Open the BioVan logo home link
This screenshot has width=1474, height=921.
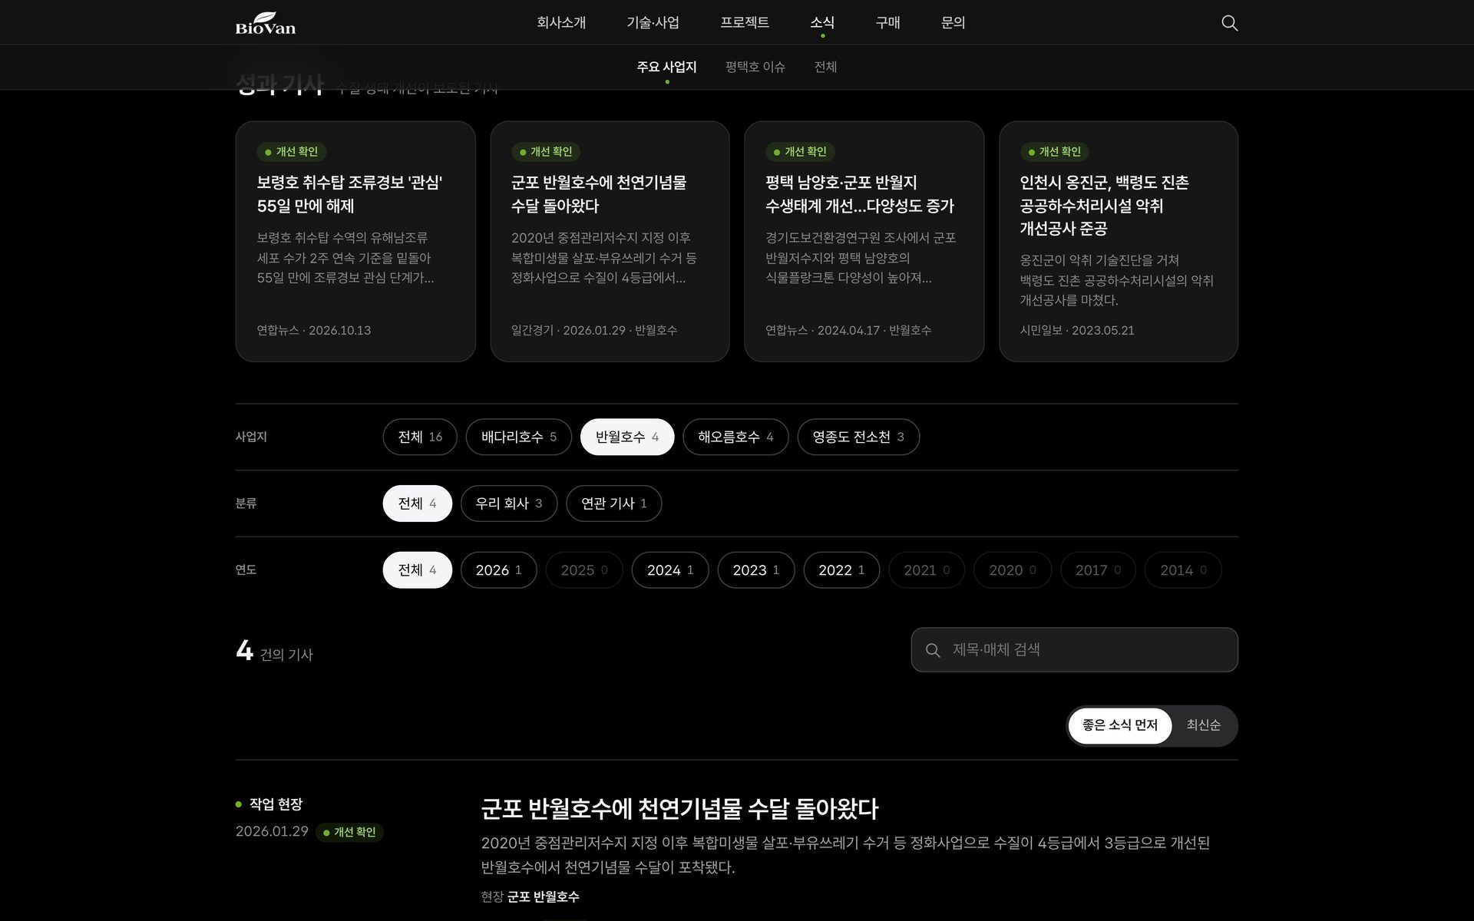(x=265, y=23)
